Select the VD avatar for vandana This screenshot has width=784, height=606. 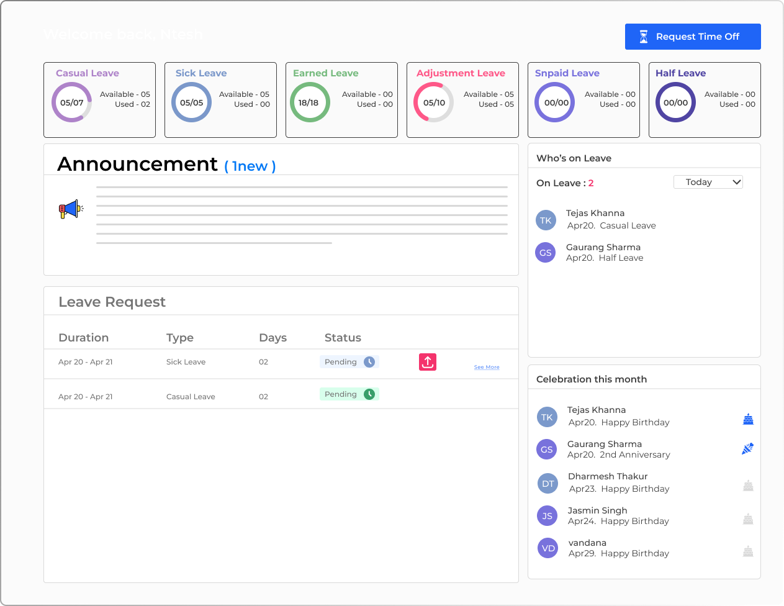click(x=549, y=548)
